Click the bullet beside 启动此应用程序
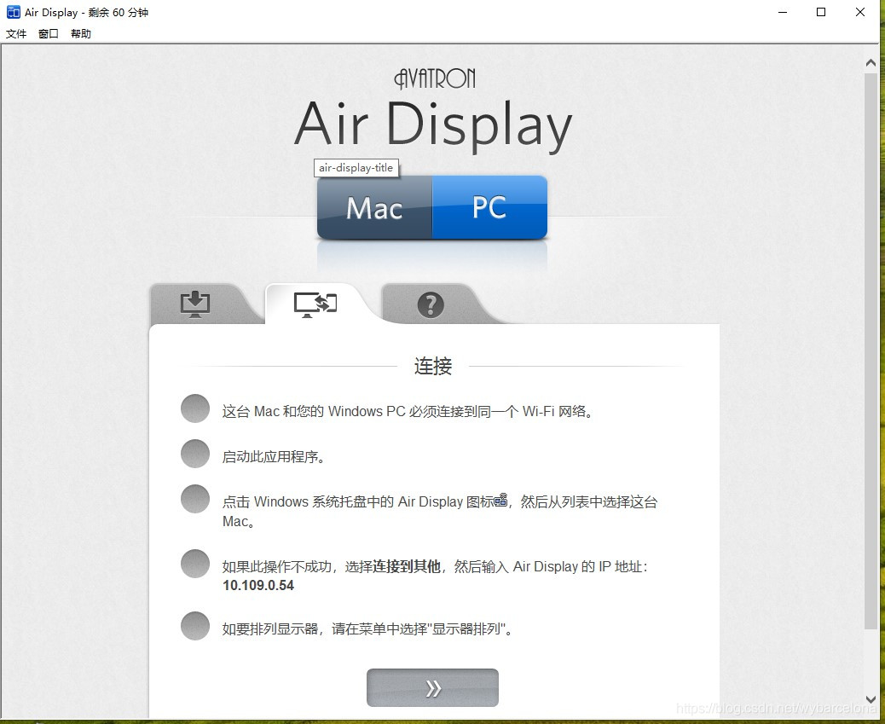The height and width of the screenshot is (724, 885). [195, 454]
